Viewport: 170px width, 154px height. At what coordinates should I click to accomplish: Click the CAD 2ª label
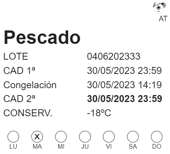tap(19, 99)
